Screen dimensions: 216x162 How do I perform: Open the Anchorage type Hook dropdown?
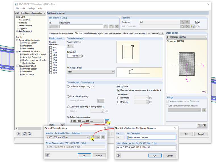(x=91, y=72)
